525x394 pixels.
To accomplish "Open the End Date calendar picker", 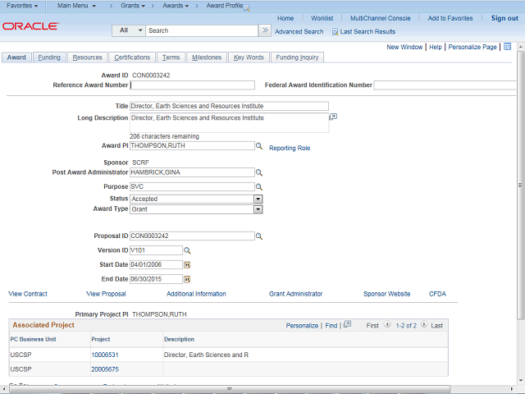I will [186, 279].
